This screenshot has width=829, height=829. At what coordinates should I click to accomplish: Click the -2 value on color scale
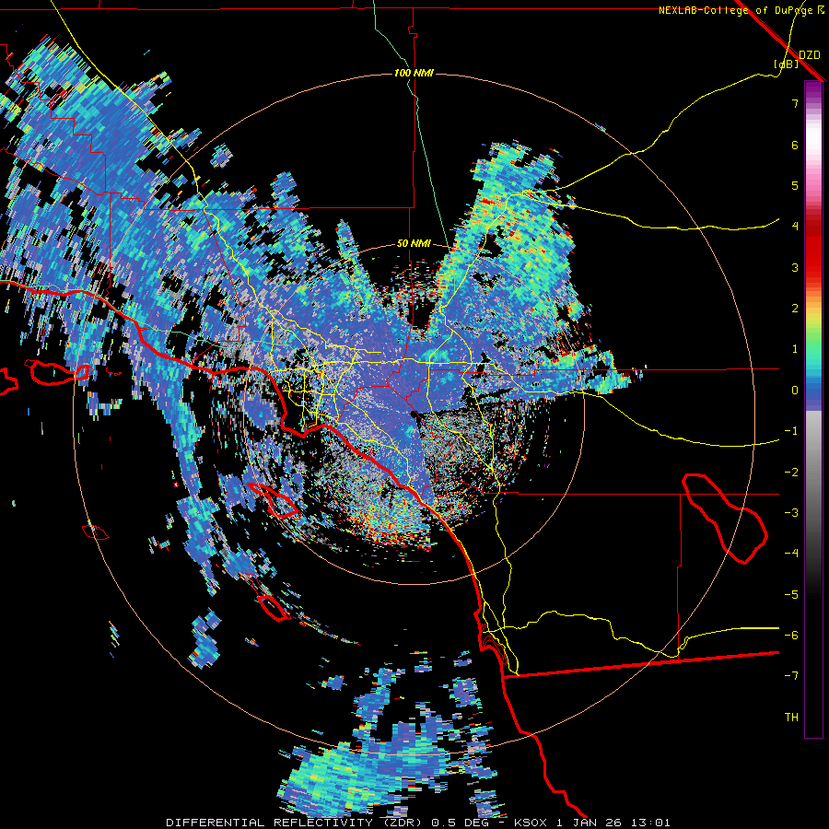click(791, 473)
